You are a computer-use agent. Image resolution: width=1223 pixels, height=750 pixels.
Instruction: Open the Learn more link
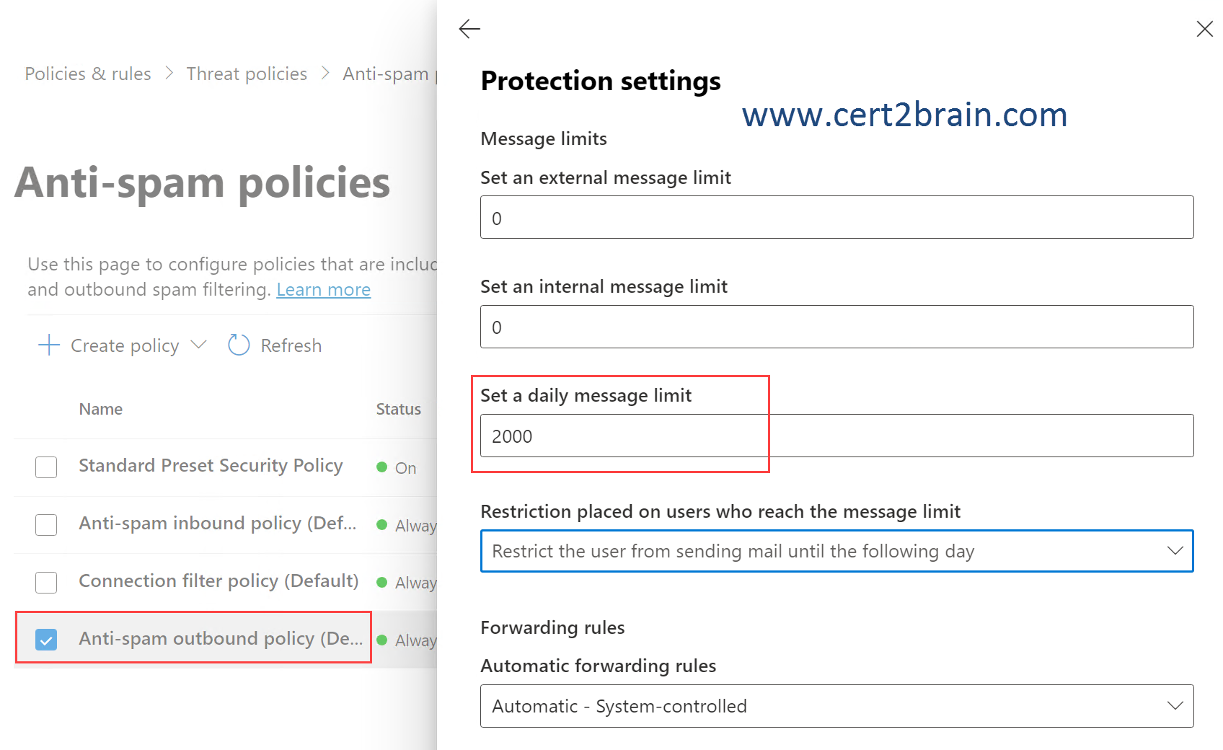323,289
